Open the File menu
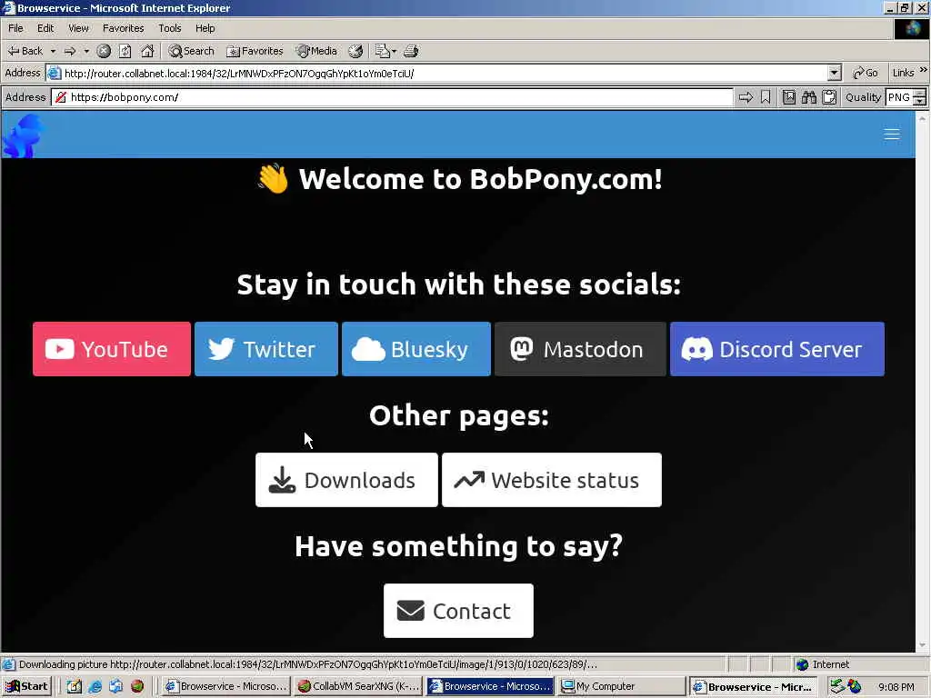 (x=15, y=28)
